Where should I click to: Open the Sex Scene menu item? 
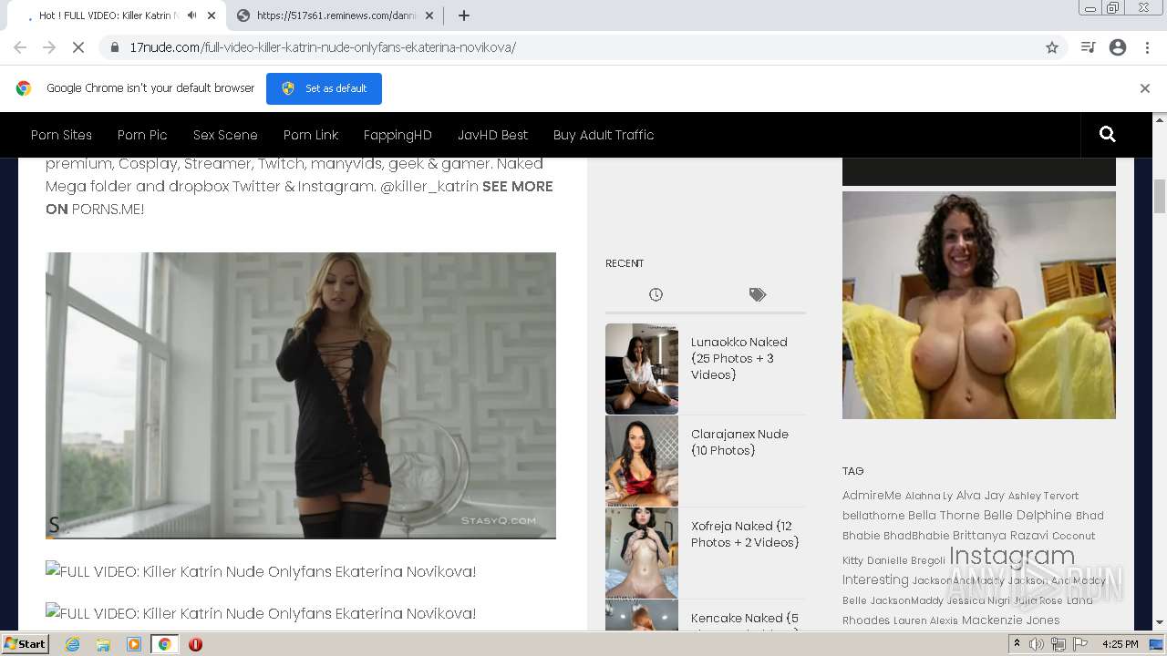pyautogui.click(x=225, y=135)
